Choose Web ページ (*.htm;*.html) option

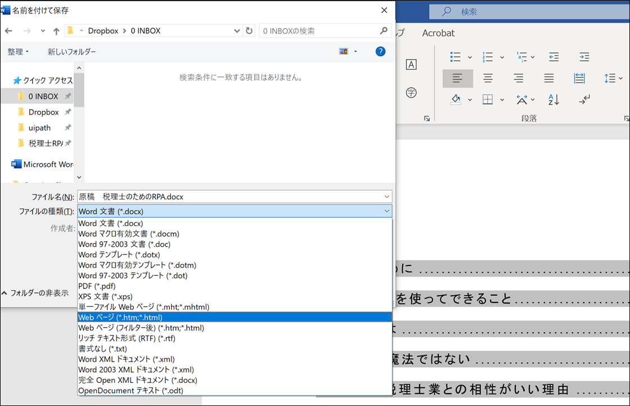[x=235, y=317]
